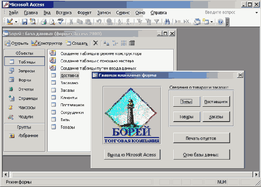
Task: Click the Поставщики form button
Action: [x=216, y=101]
